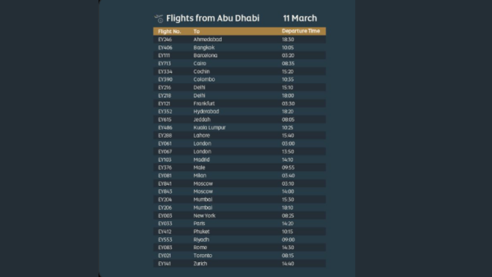Screen dimensions: 492x277
Task: Click the "To" destination column header
Action: pos(197,32)
